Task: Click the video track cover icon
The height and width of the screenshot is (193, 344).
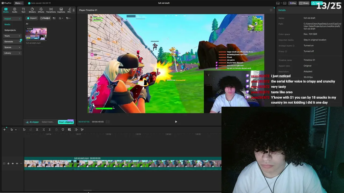Action: [x=4, y=164]
